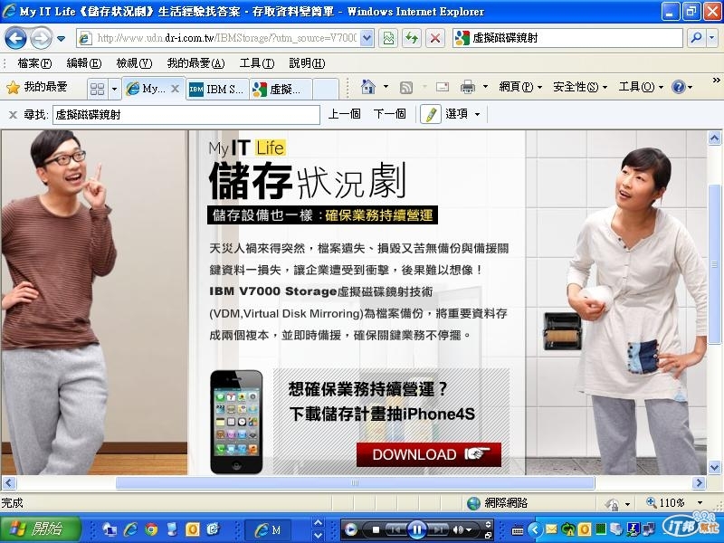Click the IE taskbar window button

pyautogui.click(x=267, y=529)
